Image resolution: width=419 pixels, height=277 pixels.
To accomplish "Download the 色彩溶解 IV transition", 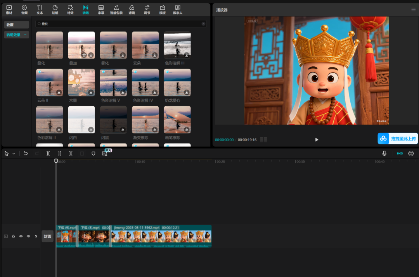I will point(155,92).
